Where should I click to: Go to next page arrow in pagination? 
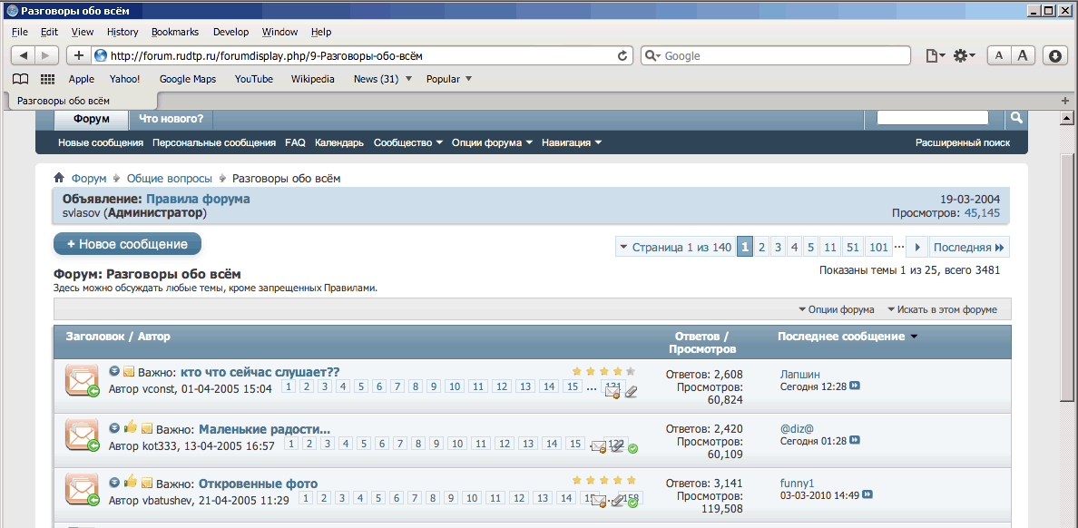pyautogui.click(x=917, y=247)
